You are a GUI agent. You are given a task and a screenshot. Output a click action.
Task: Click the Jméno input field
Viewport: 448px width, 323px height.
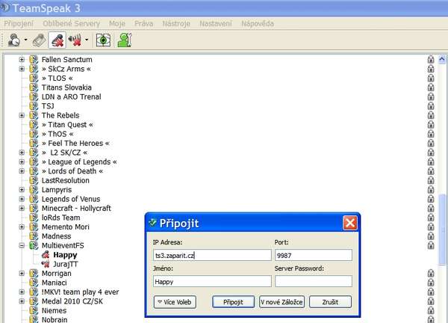tap(212, 282)
